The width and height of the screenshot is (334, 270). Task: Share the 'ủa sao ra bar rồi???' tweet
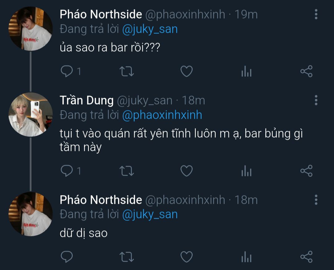[306, 71]
